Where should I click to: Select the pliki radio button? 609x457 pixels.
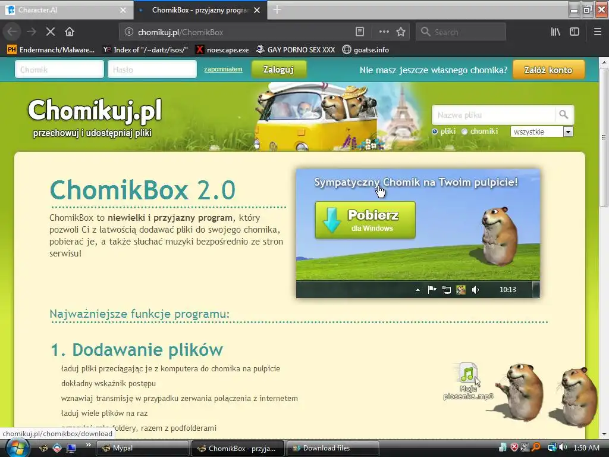click(x=435, y=132)
